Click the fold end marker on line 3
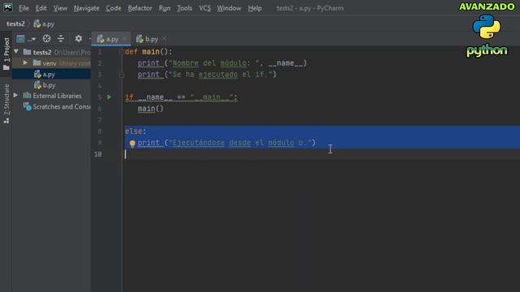 [122, 75]
